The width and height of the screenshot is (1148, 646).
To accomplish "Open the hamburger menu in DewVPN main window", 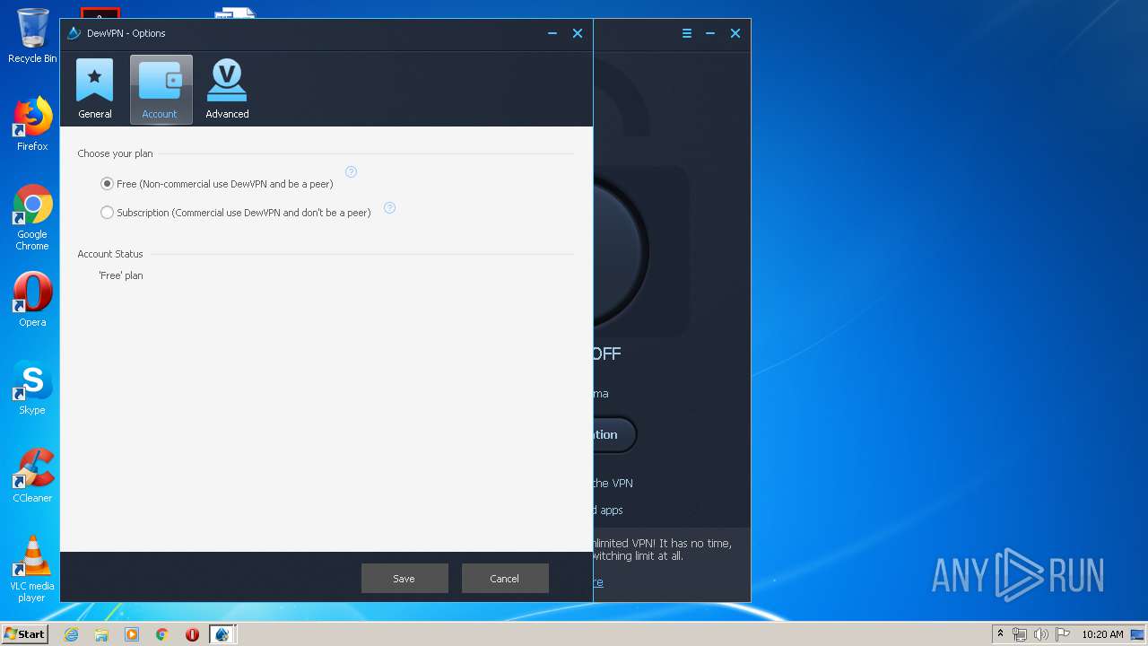I will 687,33.
